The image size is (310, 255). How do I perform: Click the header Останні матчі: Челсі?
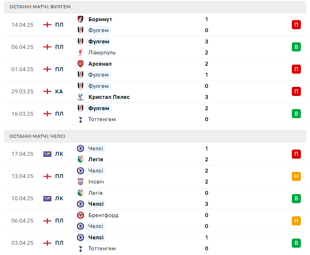[38, 136]
